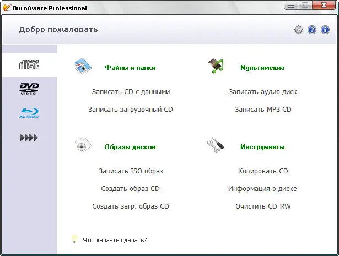This screenshot has width=339, height=256.
Task: Choose Записать CD с данными
Action: click(131, 92)
